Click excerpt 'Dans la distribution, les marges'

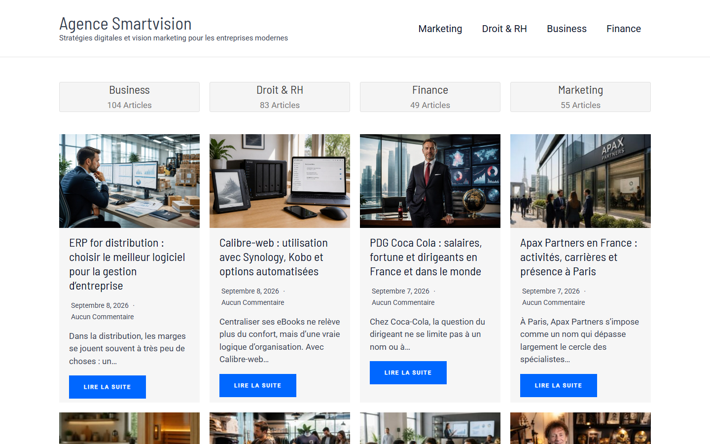127,348
